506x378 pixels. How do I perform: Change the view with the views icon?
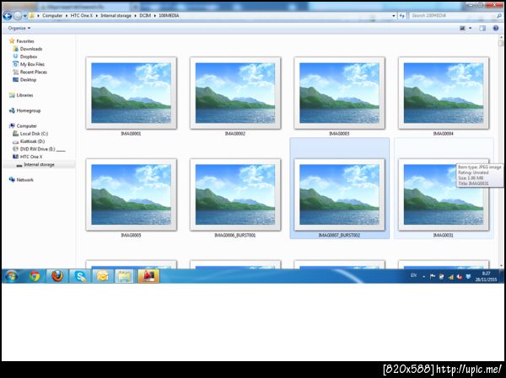point(462,29)
